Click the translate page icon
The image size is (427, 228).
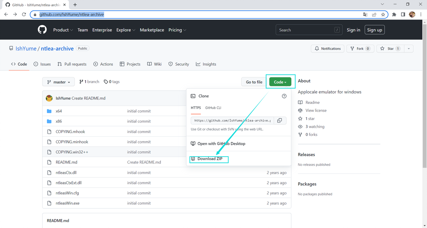[365, 14]
